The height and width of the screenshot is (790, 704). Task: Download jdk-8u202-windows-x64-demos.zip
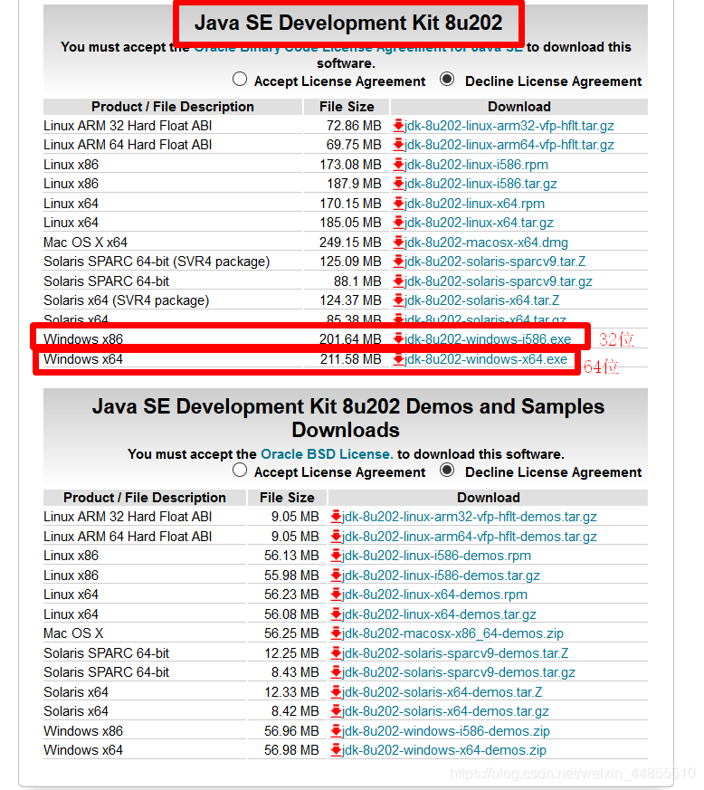tap(444, 750)
